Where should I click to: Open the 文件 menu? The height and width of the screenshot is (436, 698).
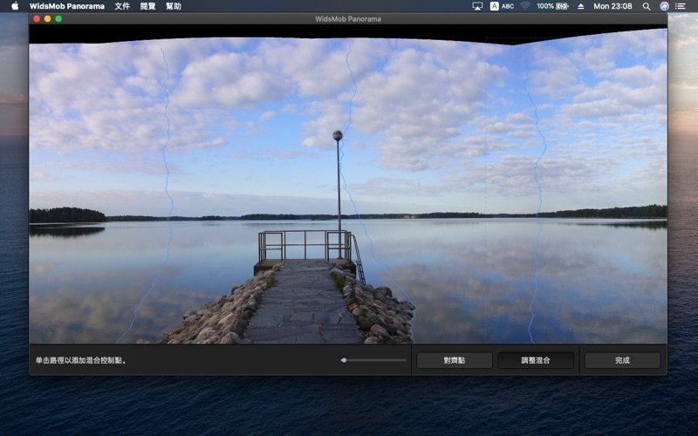point(122,6)
